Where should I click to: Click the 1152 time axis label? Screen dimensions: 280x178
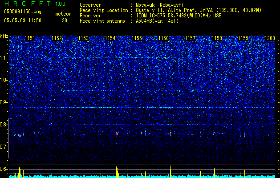(57, 38)
